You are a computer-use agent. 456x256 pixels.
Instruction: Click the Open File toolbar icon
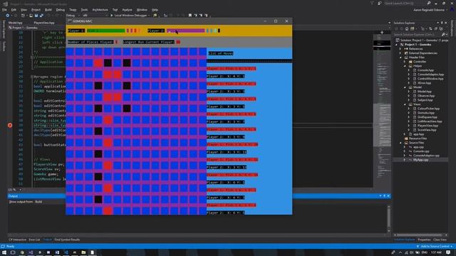pyautogui.click(x=31, y=16)
